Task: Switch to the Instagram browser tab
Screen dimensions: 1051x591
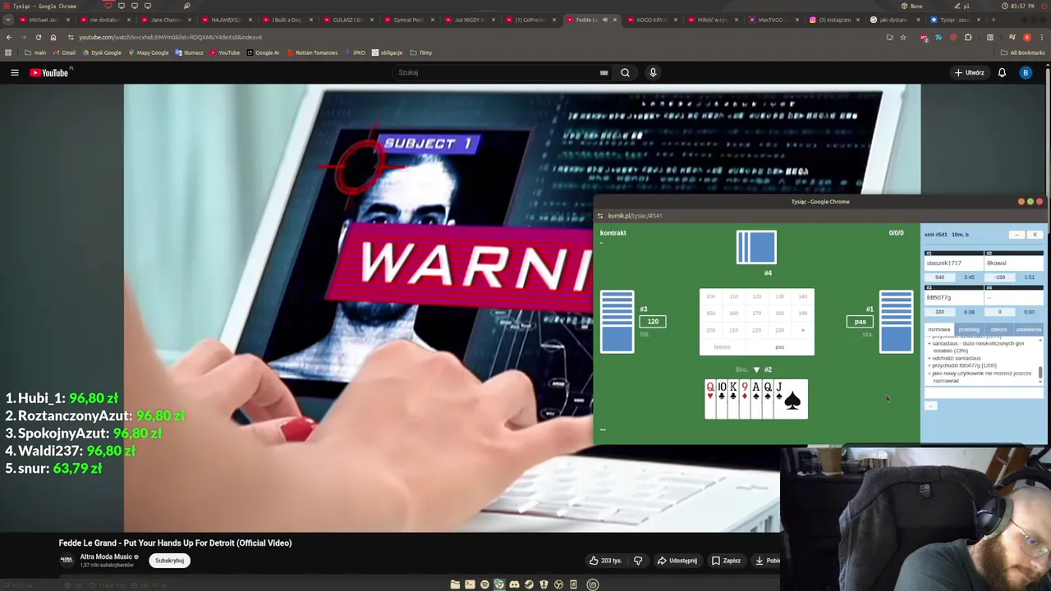Action: pyautogui.click(x=833, y=20)
